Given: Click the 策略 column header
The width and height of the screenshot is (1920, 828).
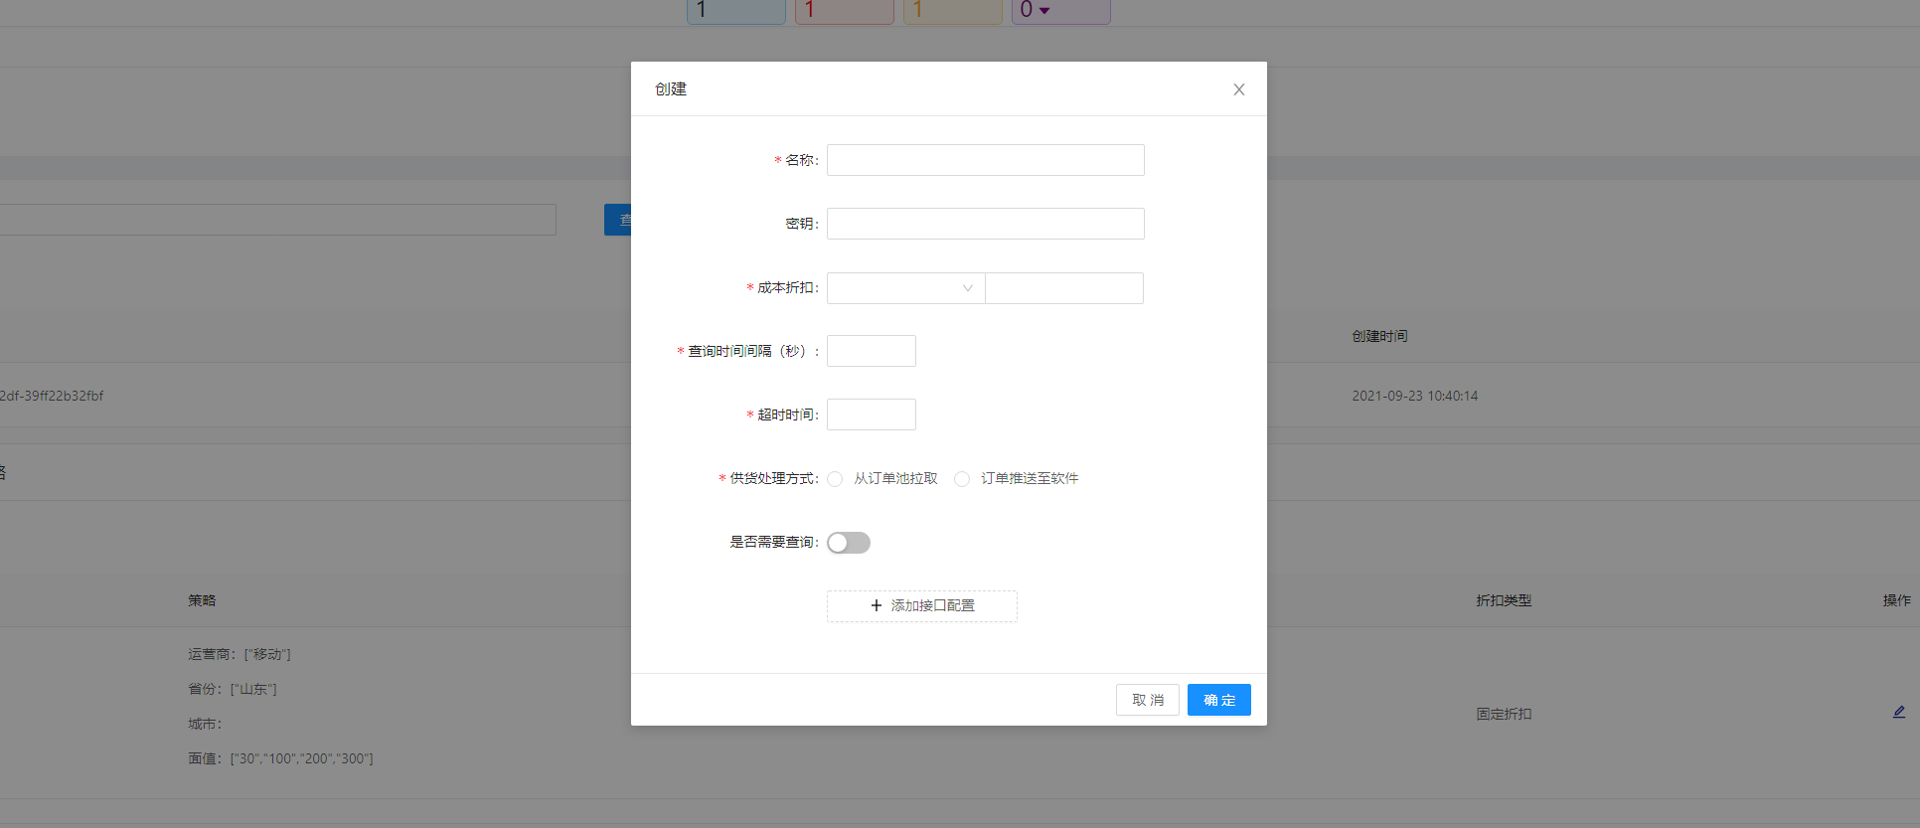Looking at the screenshot, I should 202,600.
